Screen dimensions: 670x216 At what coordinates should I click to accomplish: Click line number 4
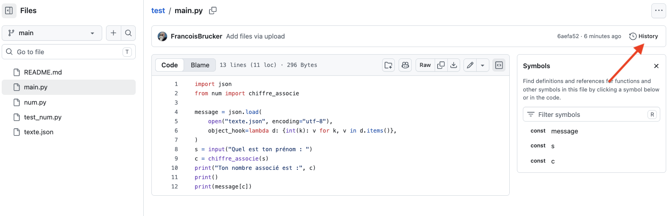176,112
